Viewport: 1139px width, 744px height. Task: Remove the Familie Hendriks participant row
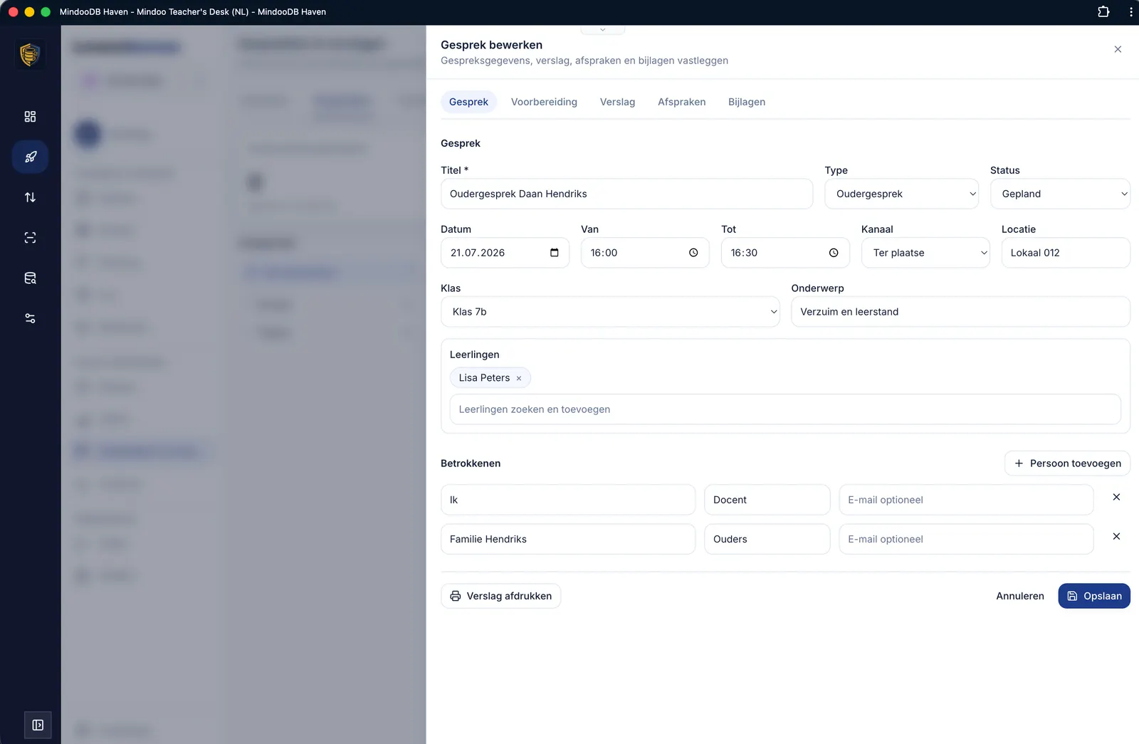pos(1116,536)
